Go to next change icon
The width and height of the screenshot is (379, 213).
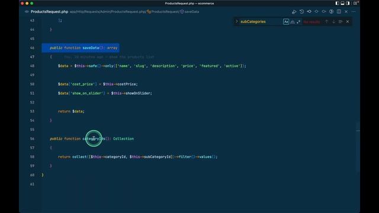pyautogui.click(x=324, y=12)
